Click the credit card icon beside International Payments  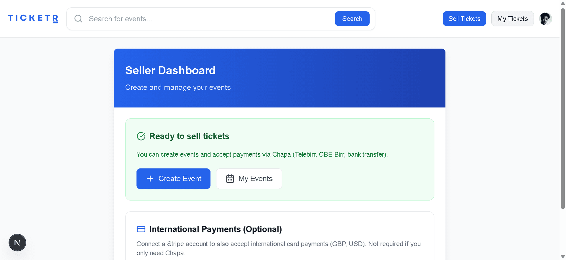[x=141, y=229]
